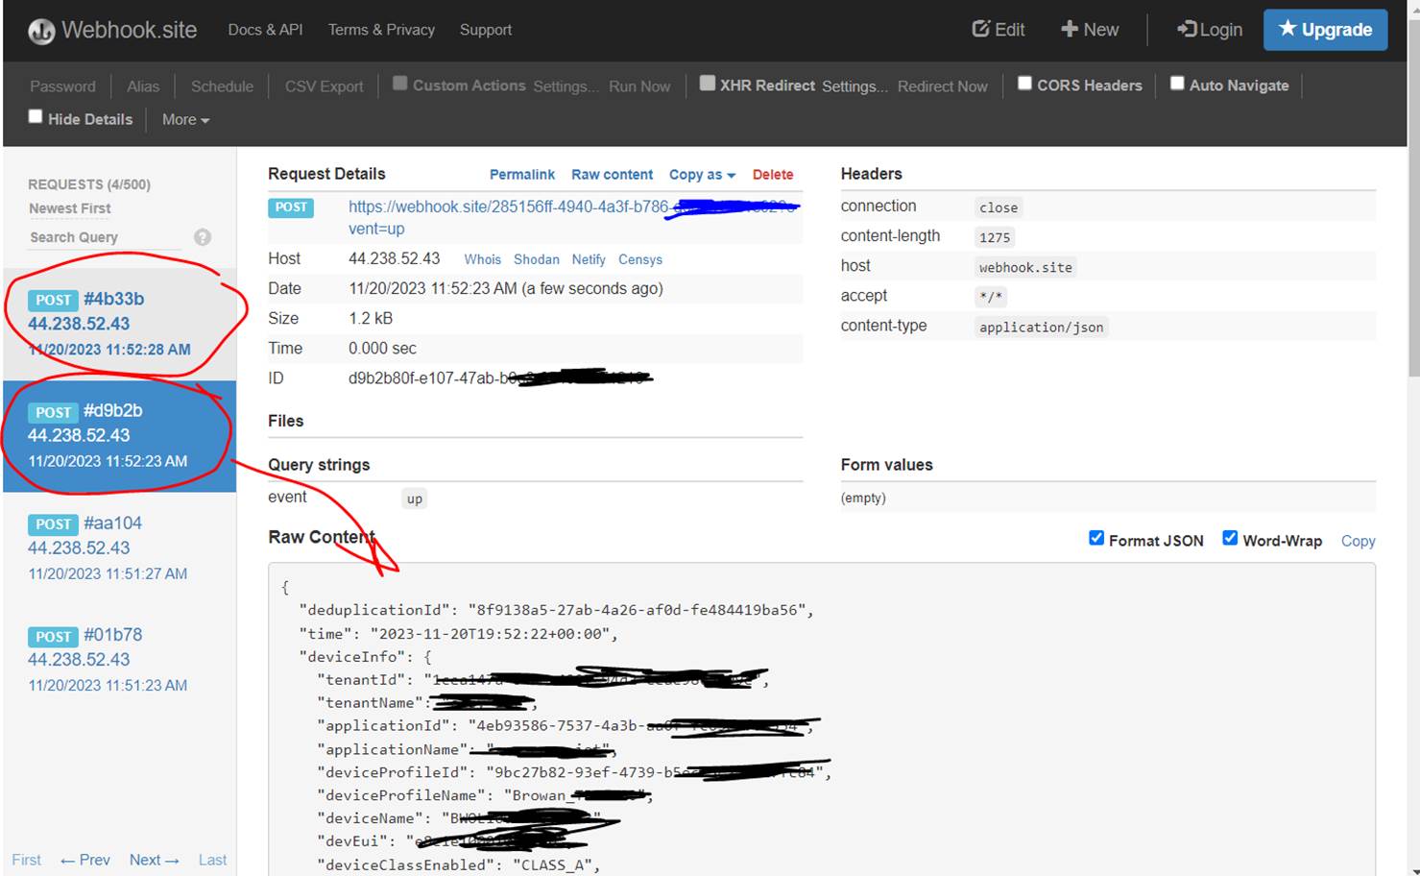Open Terms & Privacy page
This screenshot has width=1420, height=876.
(381, 30)
